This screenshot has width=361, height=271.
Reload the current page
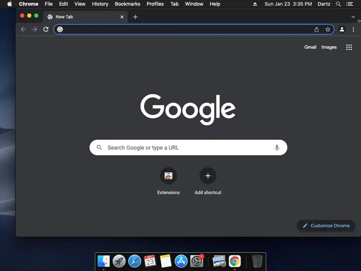click(x=46, y=29)
